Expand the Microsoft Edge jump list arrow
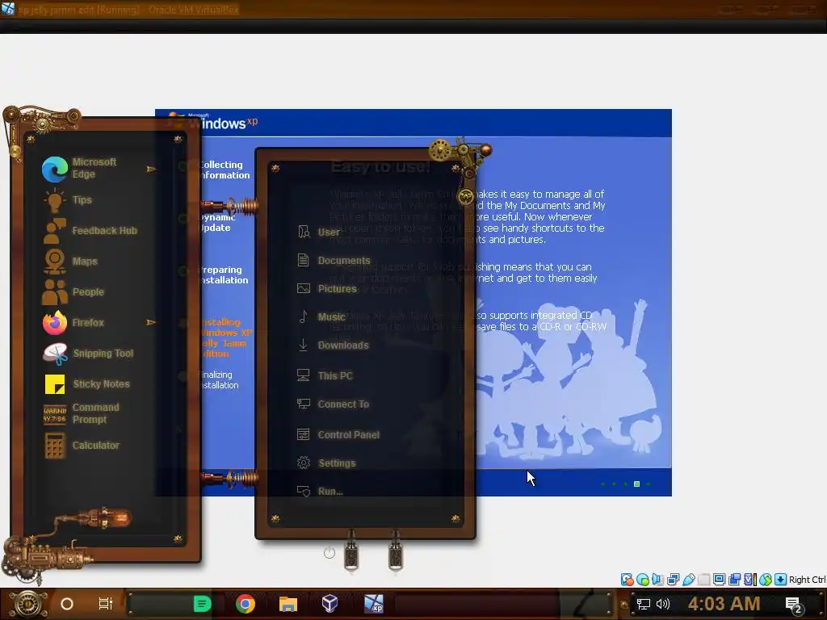Viewport: 827px width, 620px height. (x=151, y=170)
